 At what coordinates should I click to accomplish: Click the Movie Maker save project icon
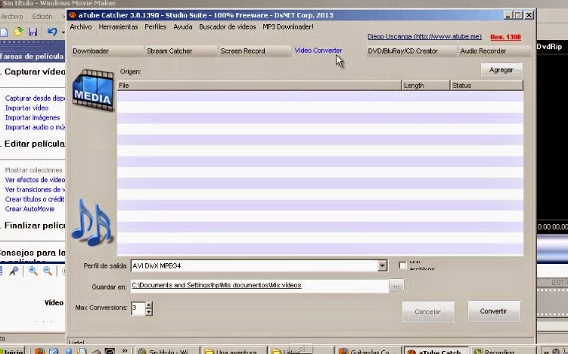[x=33, y=32]
